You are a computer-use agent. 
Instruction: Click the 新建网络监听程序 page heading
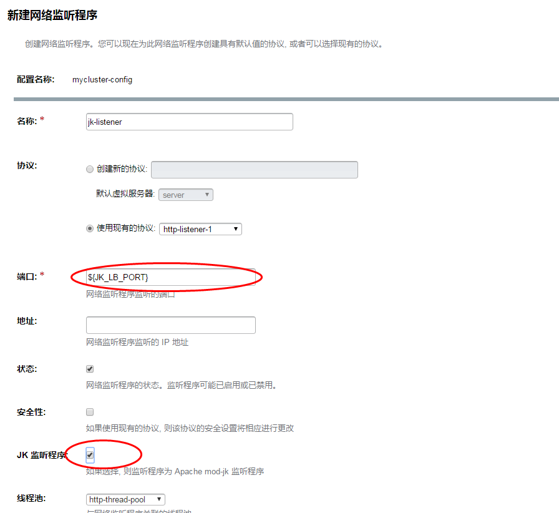[x=52, y=15]
